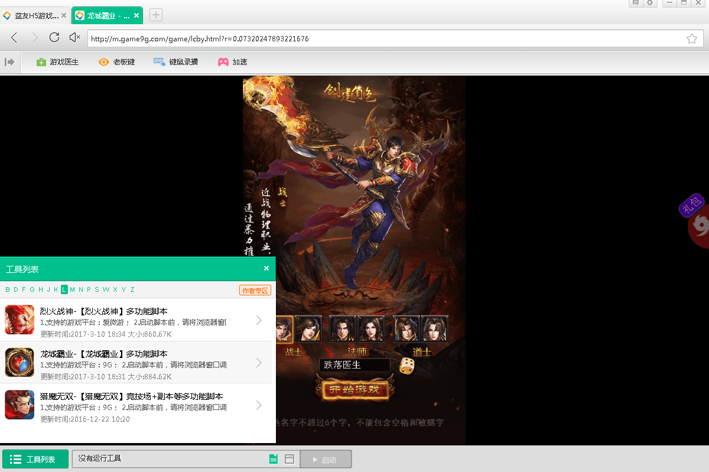Open the 作者专区 author zone
The image size is (709, 472).
coord(255,290)
